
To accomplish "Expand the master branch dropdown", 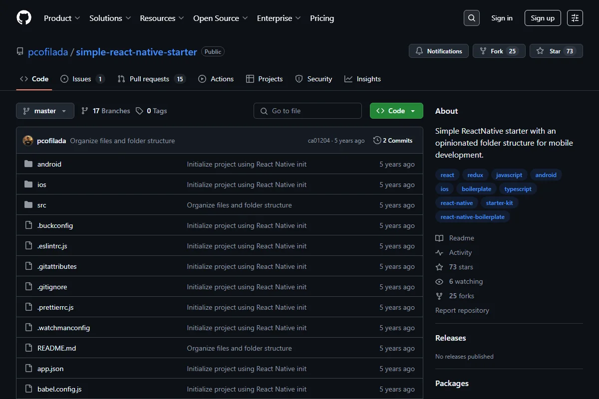I will coord(45,111).
